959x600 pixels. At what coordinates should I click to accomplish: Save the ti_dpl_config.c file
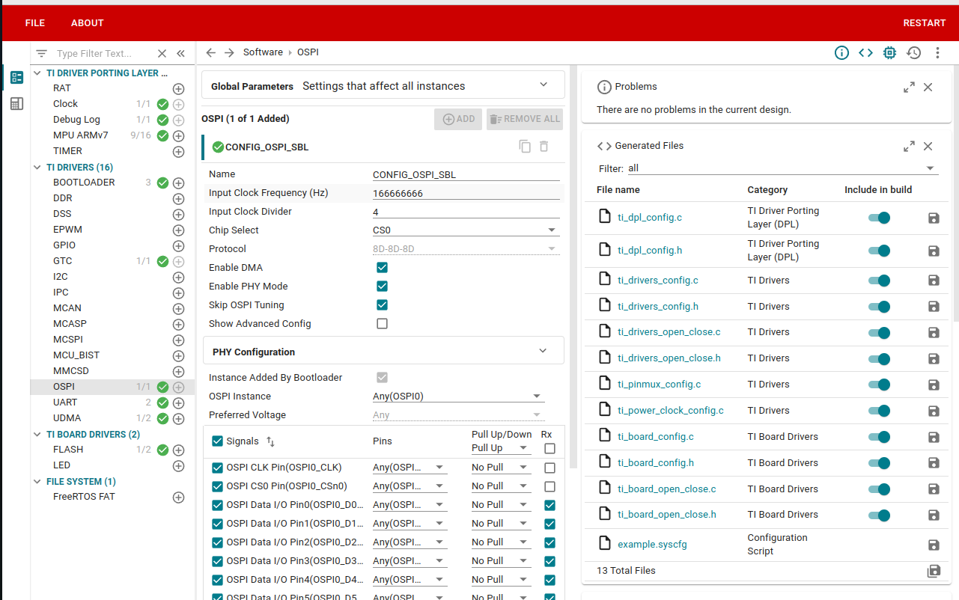[x=934, y=218]
